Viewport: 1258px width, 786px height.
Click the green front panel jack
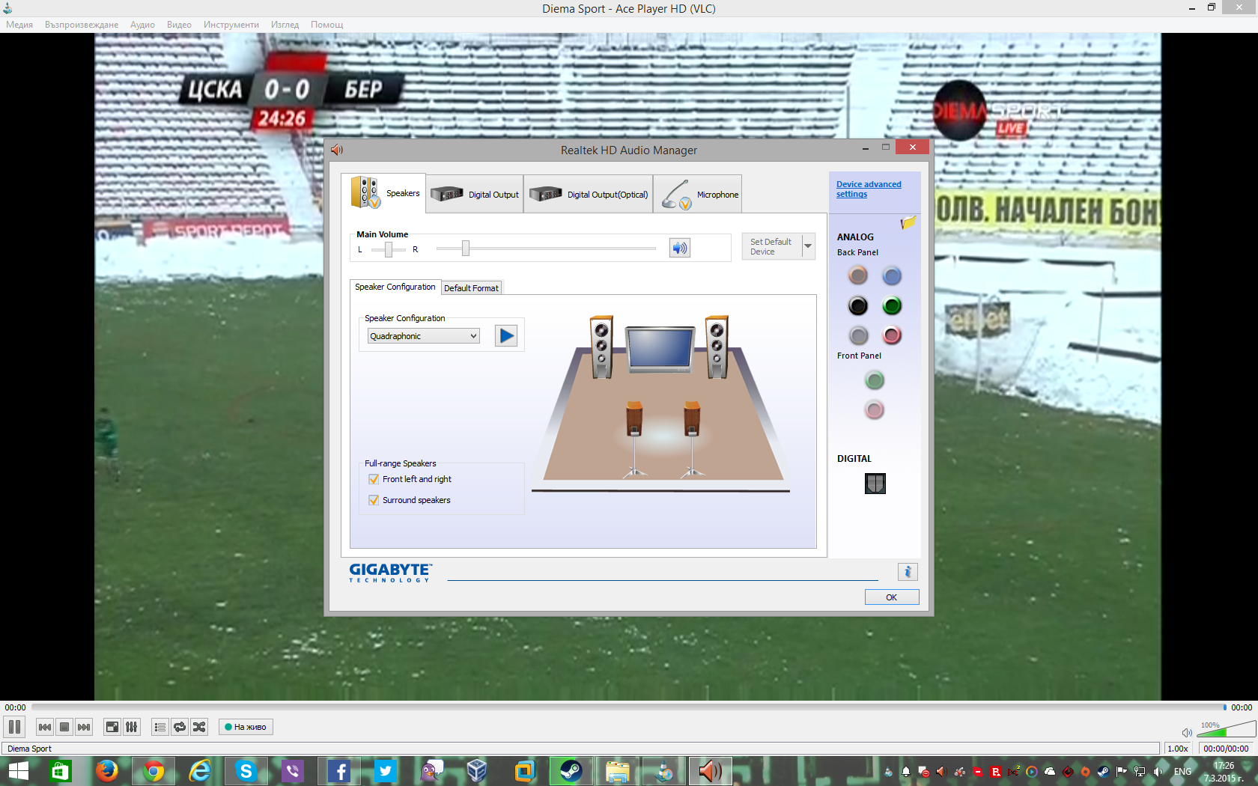point(875,380)
